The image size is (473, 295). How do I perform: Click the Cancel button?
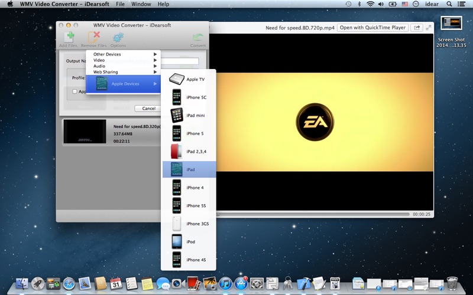pyautogui.click(x=149, y=109)
